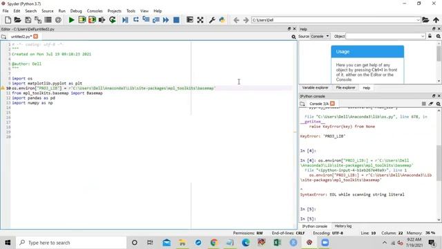This screenshot has height=249, width=442.
Task: Select the untitled2.py editor tab
Action: click(21, 37)
